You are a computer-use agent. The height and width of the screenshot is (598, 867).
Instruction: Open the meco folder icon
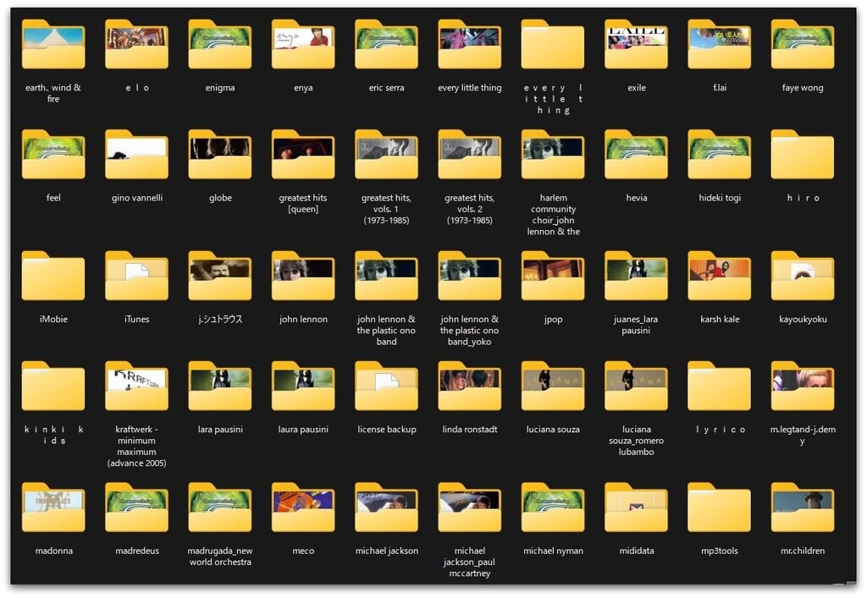point(303,508)
